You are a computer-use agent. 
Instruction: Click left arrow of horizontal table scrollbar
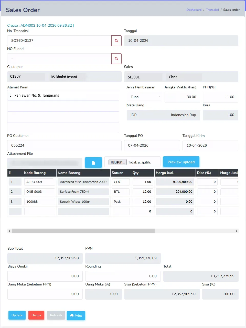(9, 231)
